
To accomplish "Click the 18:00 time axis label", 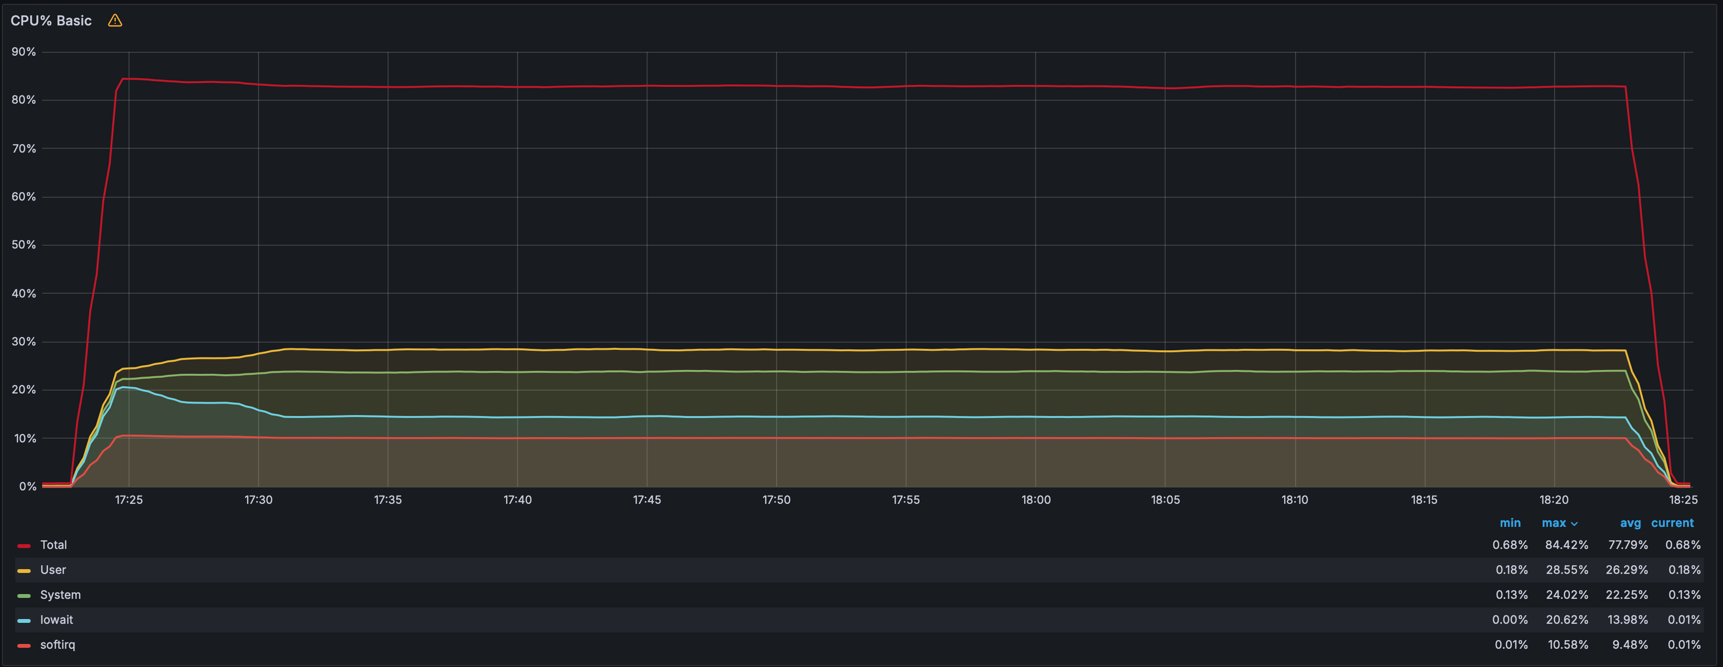I will pyautogui.click(x=1036, y=500).
